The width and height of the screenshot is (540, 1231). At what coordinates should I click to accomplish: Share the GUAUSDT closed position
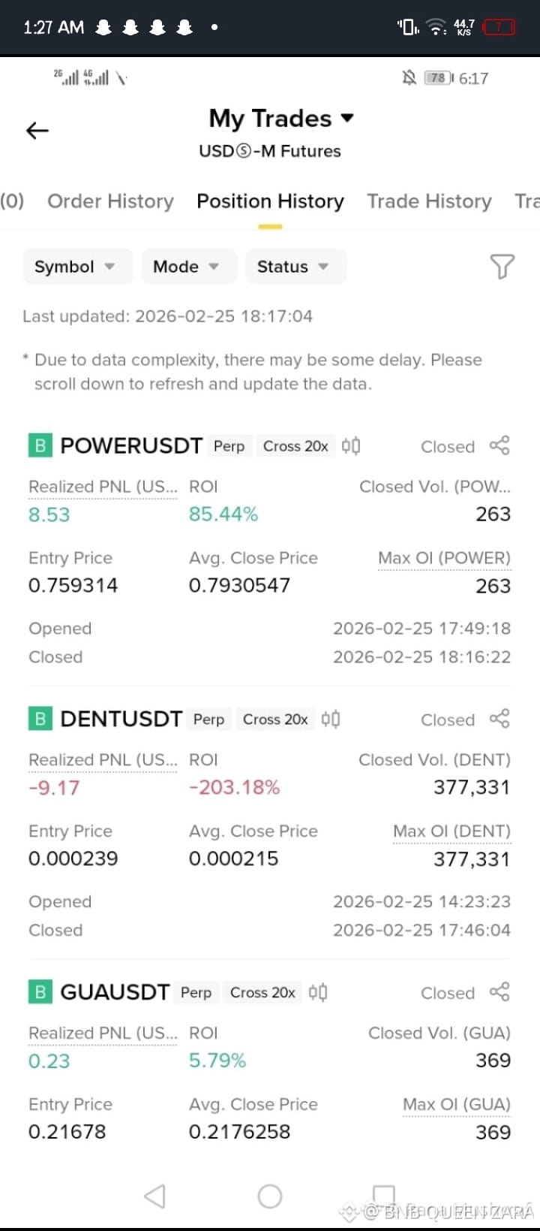tap(499, 992)
